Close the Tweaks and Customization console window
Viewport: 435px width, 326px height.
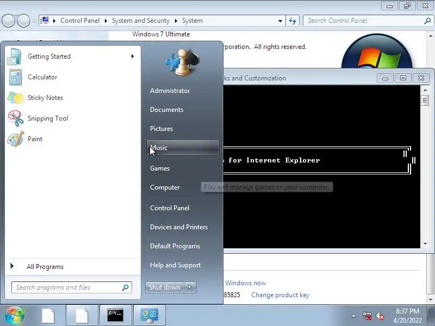[421, 78]
